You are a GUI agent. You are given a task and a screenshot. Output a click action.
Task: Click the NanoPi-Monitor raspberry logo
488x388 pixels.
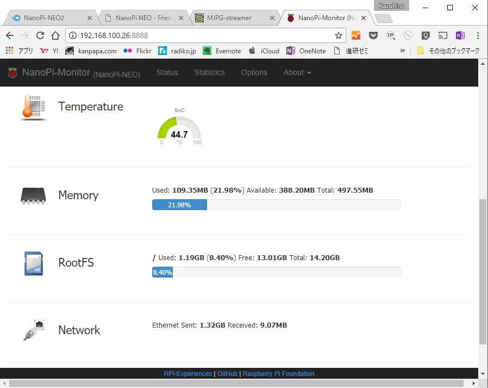pos(13,72)
